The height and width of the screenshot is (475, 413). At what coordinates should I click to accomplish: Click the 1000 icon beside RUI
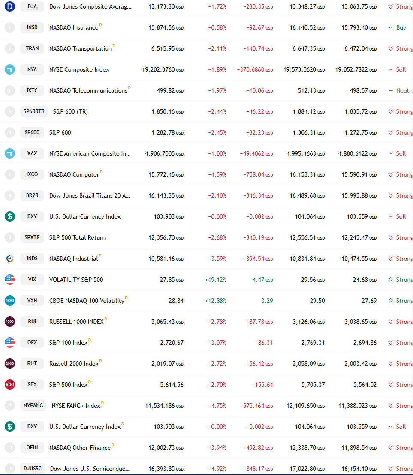tap(10, 322)
